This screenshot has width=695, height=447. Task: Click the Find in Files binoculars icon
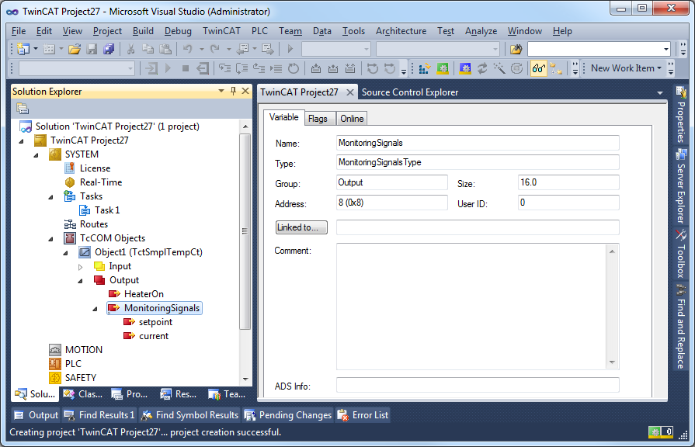click(516, 49)
